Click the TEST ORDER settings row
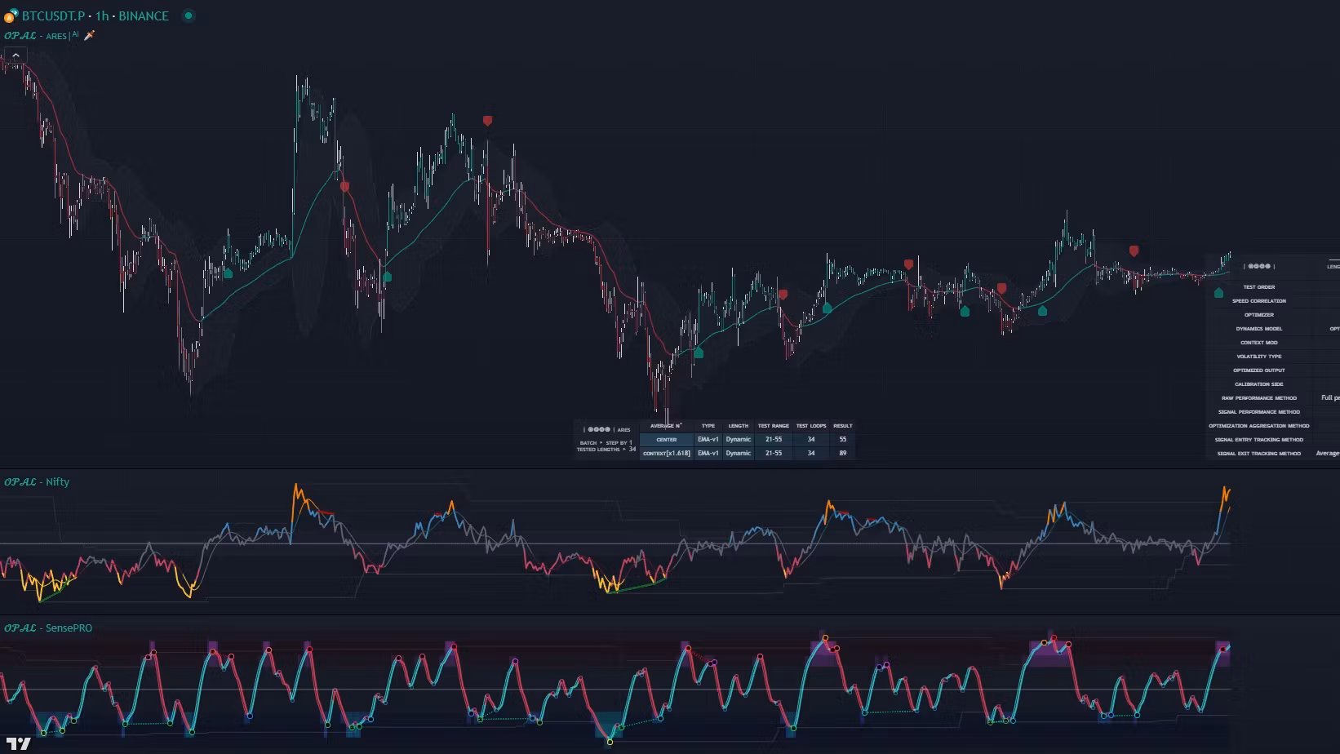The image size is (1340, 754). pyautogui.click(x=1258, y=287)
